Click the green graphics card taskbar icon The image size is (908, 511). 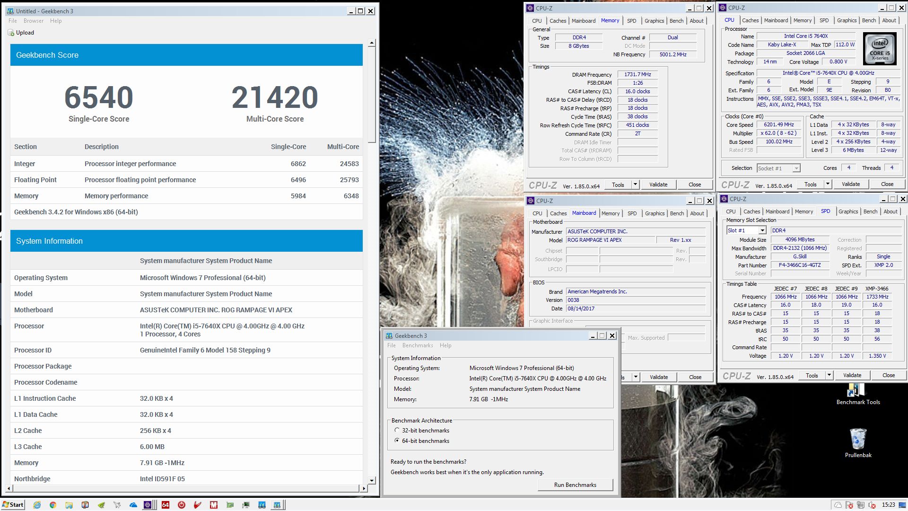(x=230, y=505)
